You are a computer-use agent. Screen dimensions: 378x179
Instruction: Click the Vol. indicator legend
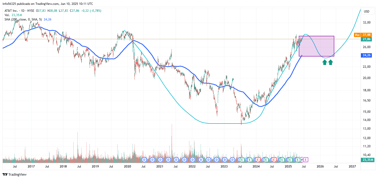coord(13,15)
